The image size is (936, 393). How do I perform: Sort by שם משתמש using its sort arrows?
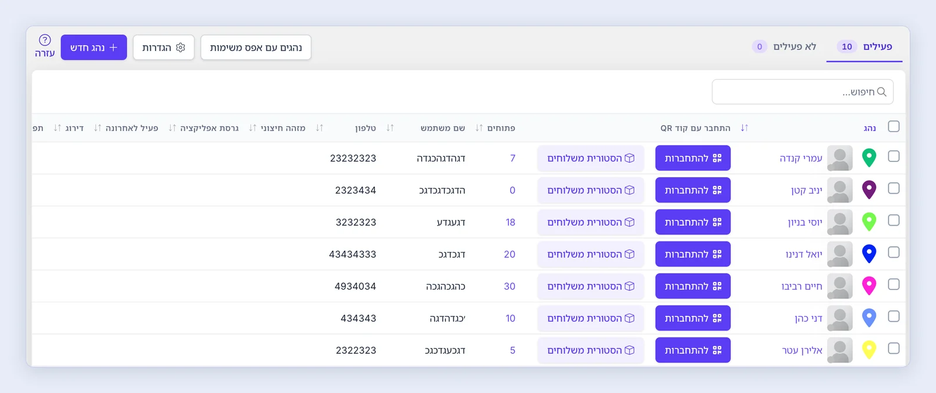pyautogui.click(x=390, y=128)
